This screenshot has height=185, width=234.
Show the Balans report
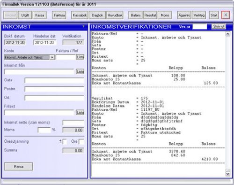[135, 15]
